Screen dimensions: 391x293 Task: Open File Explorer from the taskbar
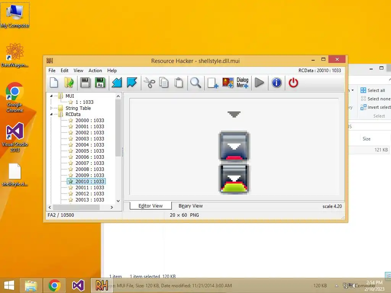[x=31, y=285]
